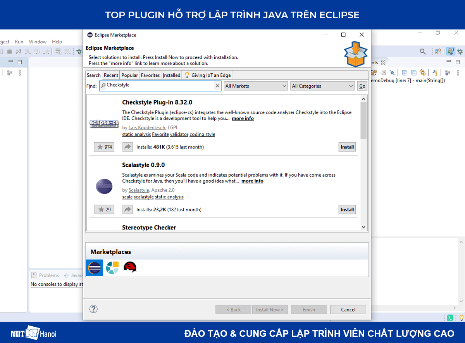Collapse all breakpoints in the Breakpoints view
Image resolution: width=465 pixels, height=343 pixels.
pyautogui.click(x=413, y=72)
